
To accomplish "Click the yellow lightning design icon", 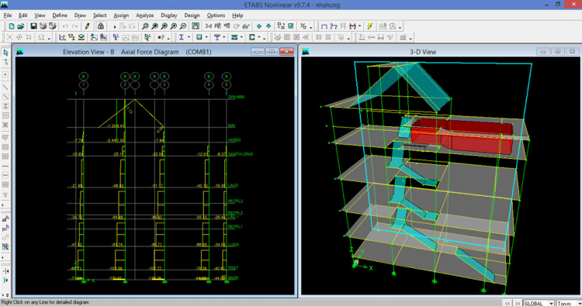I will (x=370, y=26).
